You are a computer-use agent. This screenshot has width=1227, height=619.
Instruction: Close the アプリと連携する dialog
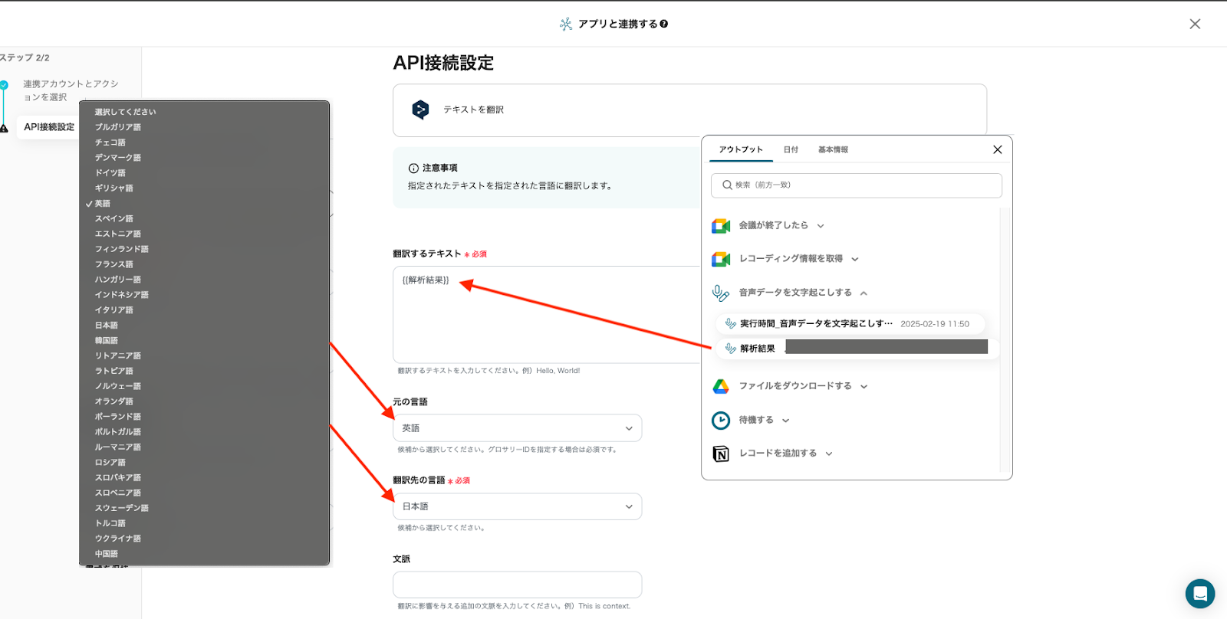click(x=1195, y=24)
